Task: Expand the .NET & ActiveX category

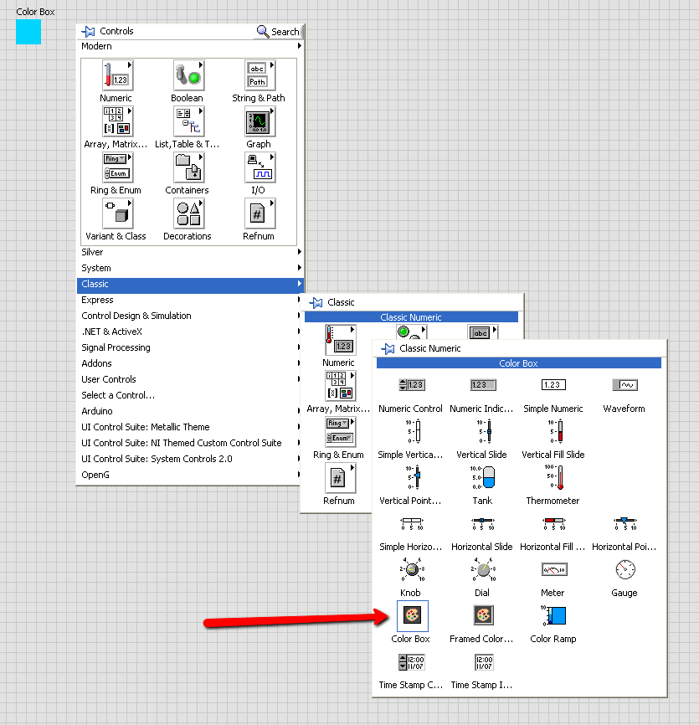Action: (x=188, y=332)
